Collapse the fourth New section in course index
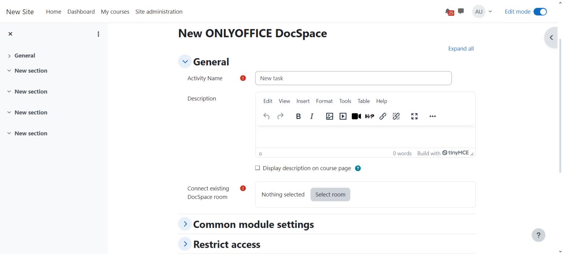Screen dimensions: 563x254 coord(9,133)
